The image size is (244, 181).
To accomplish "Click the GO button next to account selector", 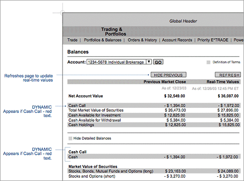I will pyautogui.click(x=158, y=62).
